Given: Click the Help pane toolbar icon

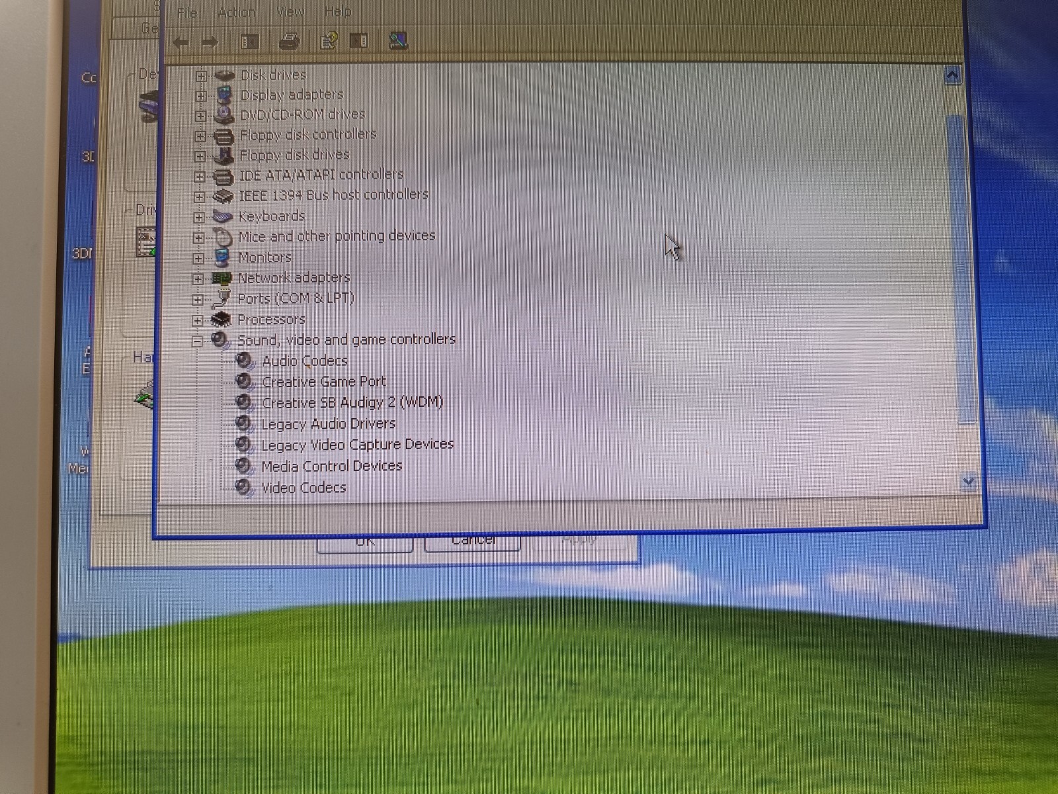Looking at the screenshot, I should (x=359, y=41).
